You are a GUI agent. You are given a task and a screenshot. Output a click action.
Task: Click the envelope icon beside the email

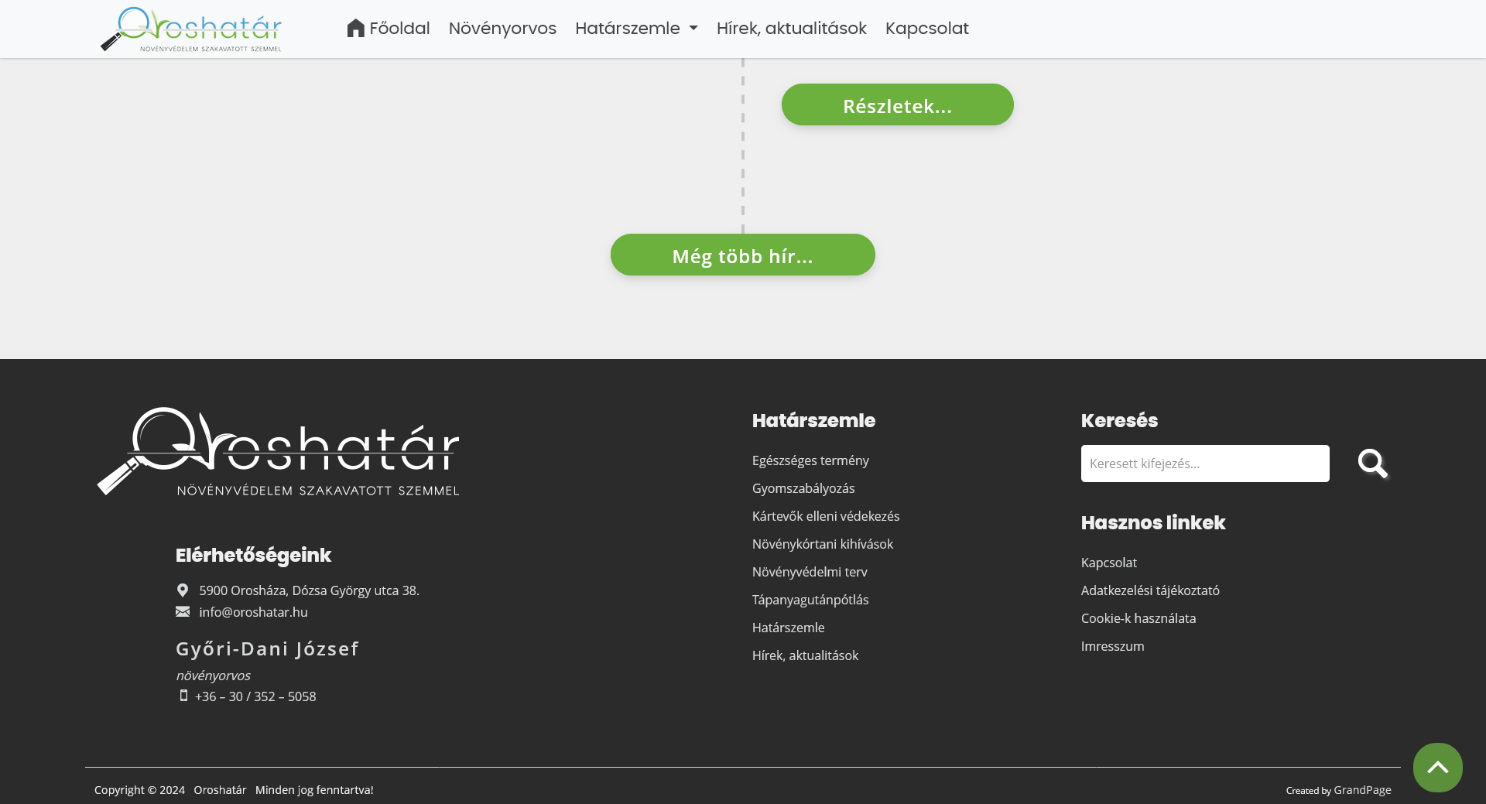click(183, 611)
